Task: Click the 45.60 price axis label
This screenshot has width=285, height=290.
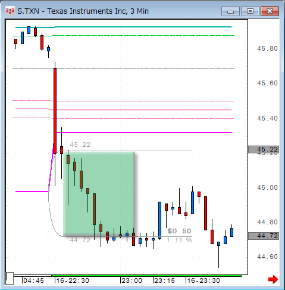Action: (x=267, y=83)
